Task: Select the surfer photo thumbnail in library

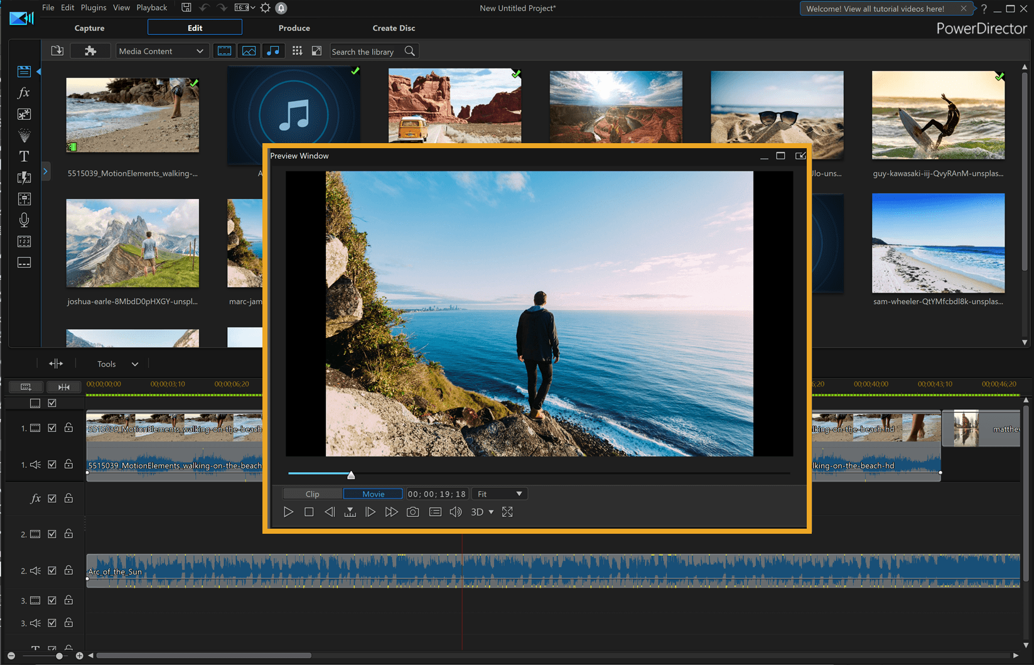Action: click(x=938, y=115)
